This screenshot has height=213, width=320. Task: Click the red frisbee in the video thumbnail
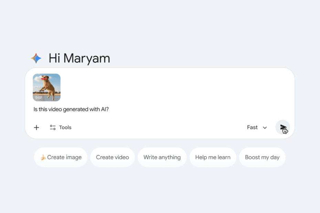tap(43, 79)
